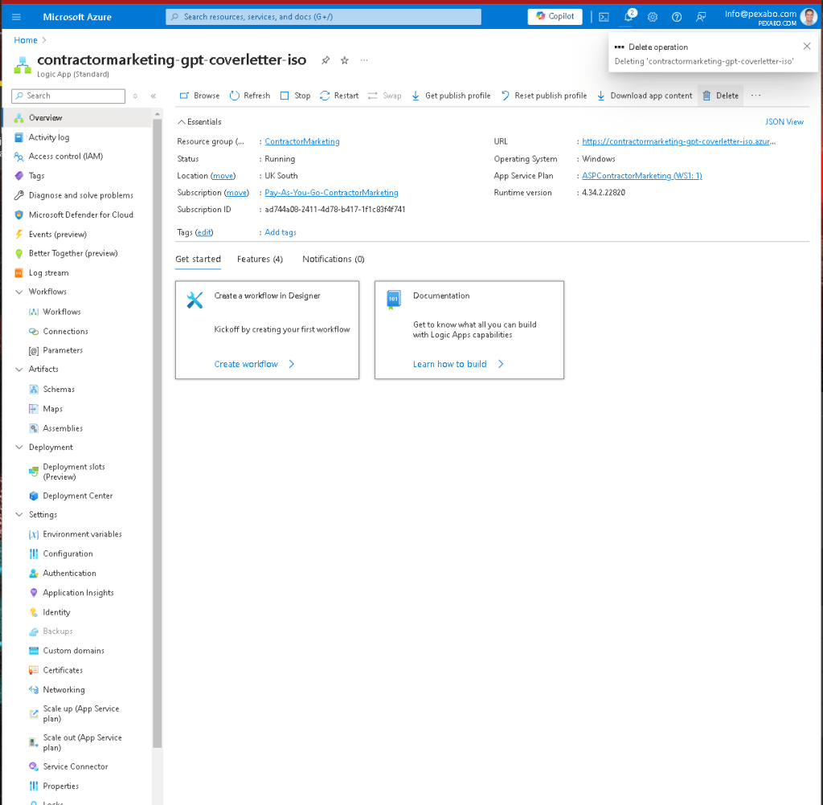Click the Feedback icon in top bar
This screenshot has width=823, height=805.
click(x=701, y=17)
